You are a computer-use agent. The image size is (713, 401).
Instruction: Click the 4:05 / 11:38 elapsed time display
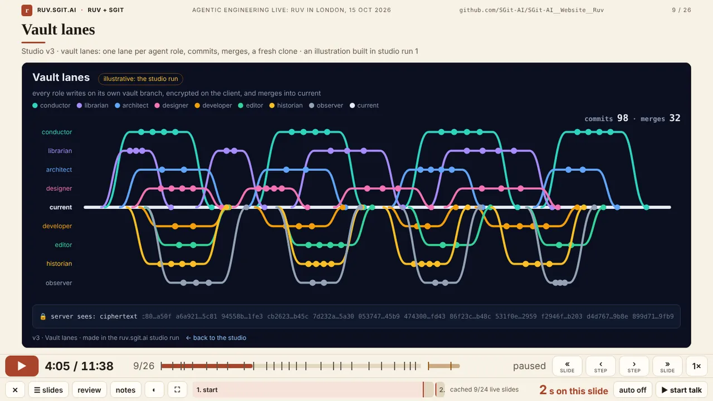[79, 366]
